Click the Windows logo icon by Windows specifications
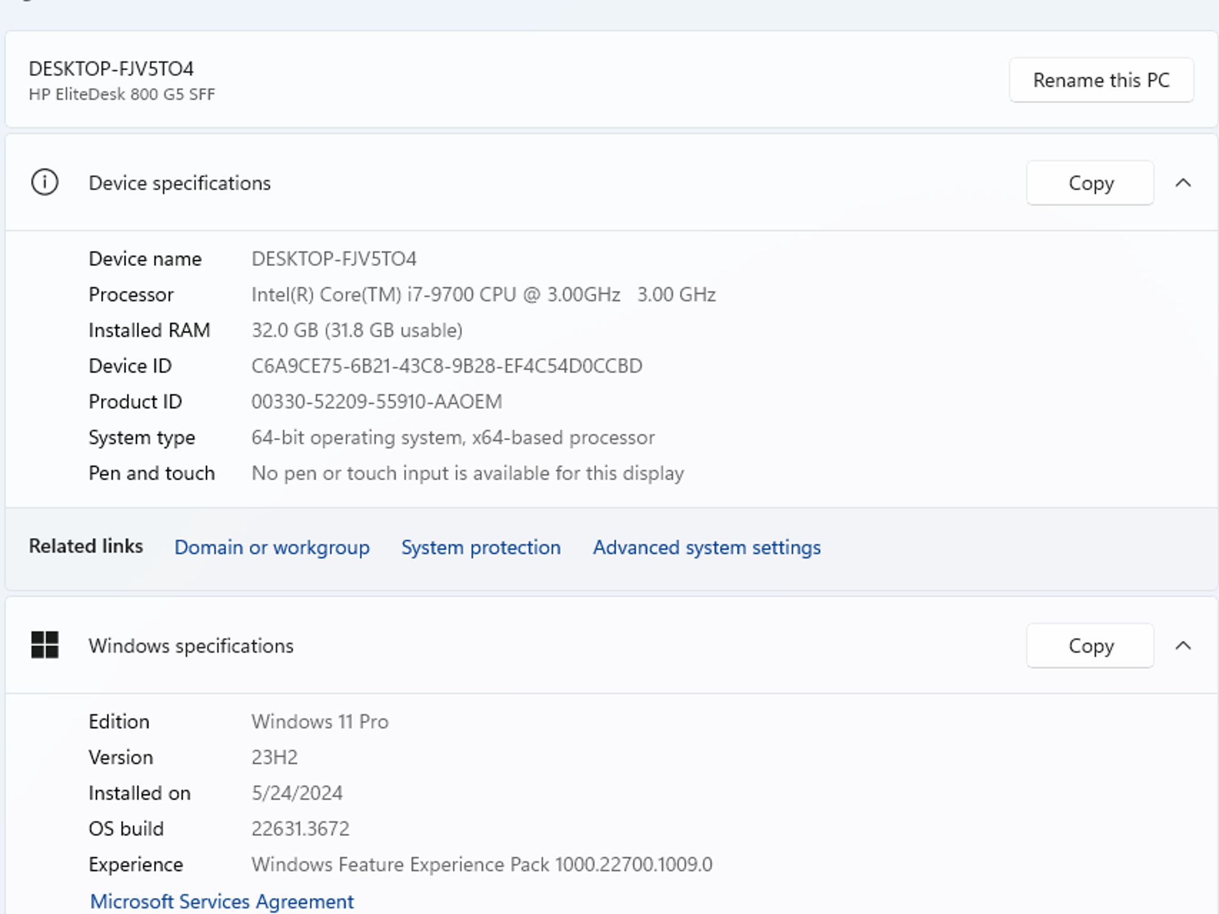 (45, 645)
